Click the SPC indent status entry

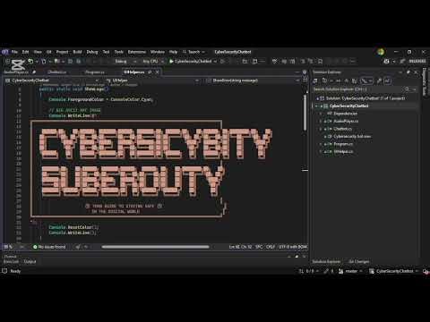(x=259, y=247)
